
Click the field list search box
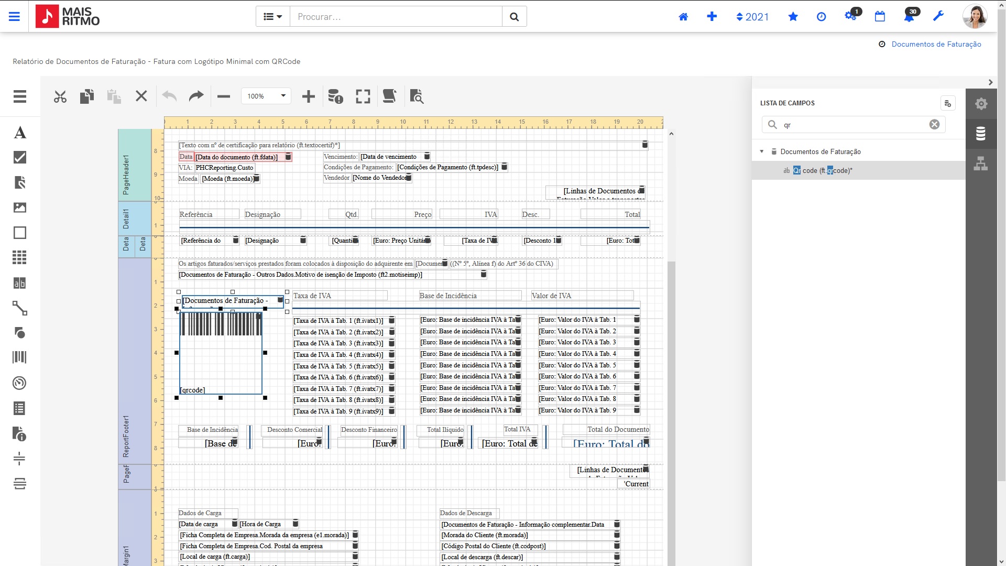[x=853, y=125]
